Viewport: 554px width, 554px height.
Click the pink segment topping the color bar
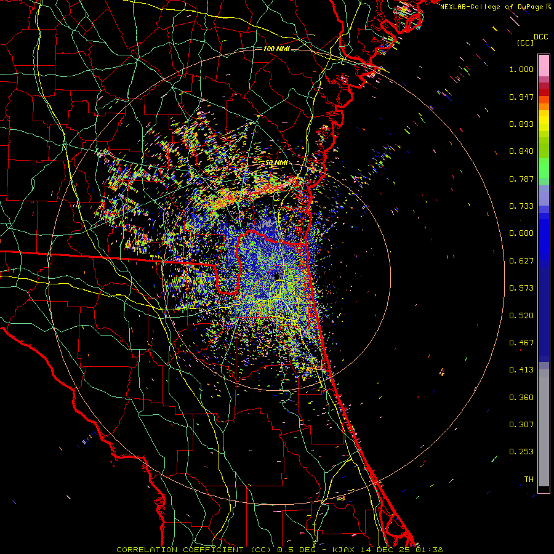coord(544,66)
